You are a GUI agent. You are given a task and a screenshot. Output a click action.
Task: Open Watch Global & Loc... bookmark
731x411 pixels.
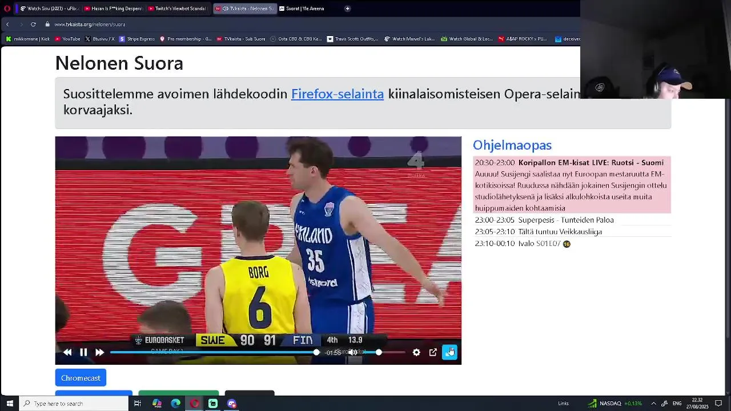coord(467,39)
